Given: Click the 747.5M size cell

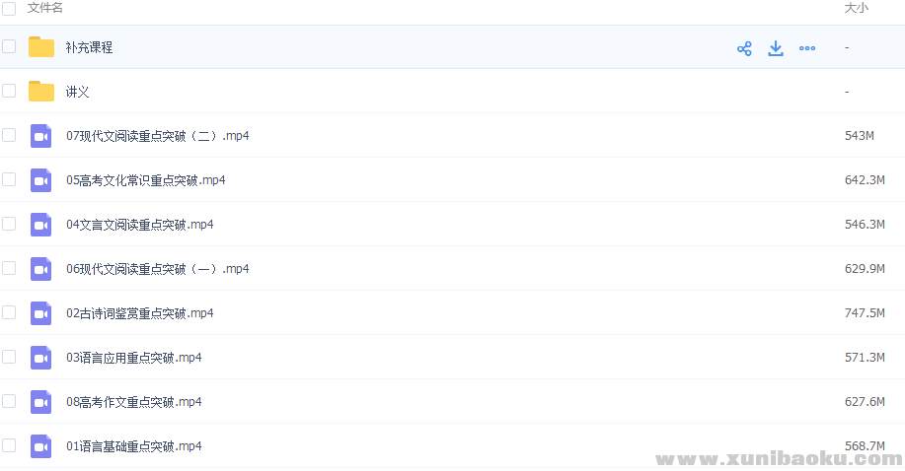Looking at the screenshot, I should pos(865,313).
